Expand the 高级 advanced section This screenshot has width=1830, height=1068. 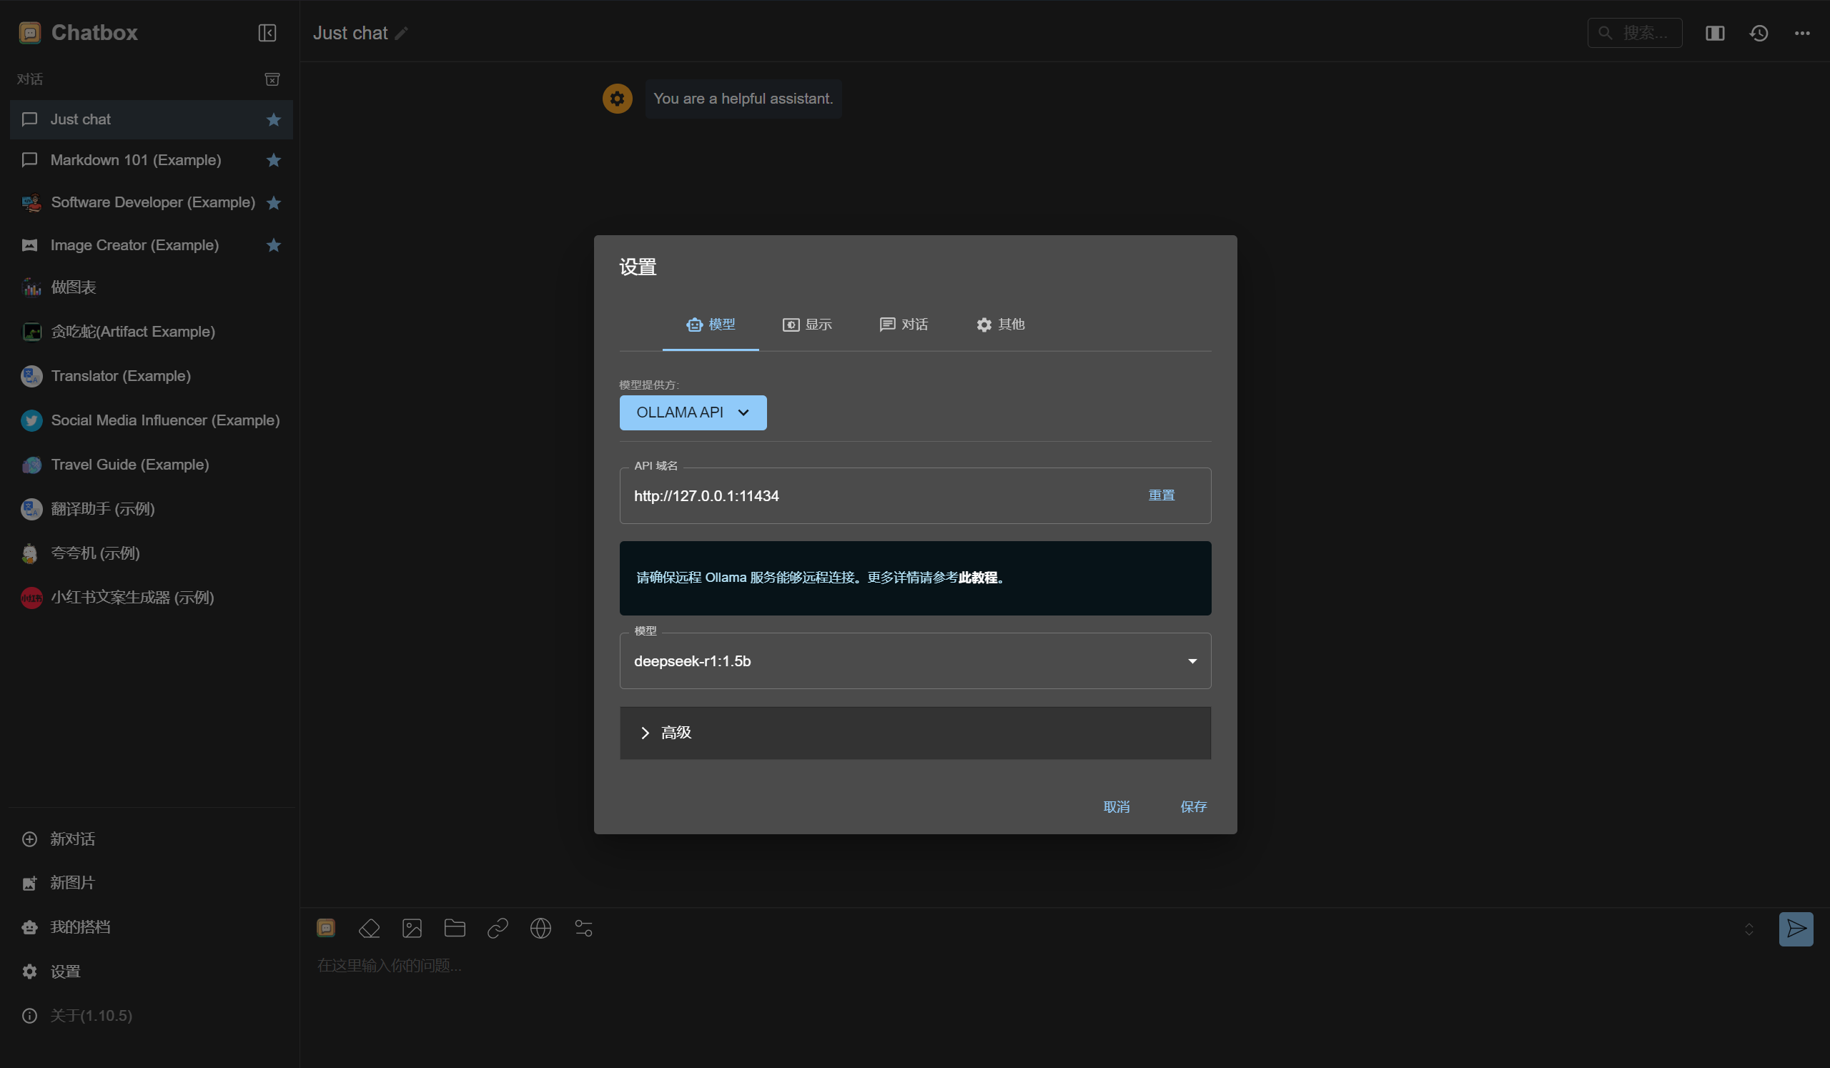coord(915,733)
